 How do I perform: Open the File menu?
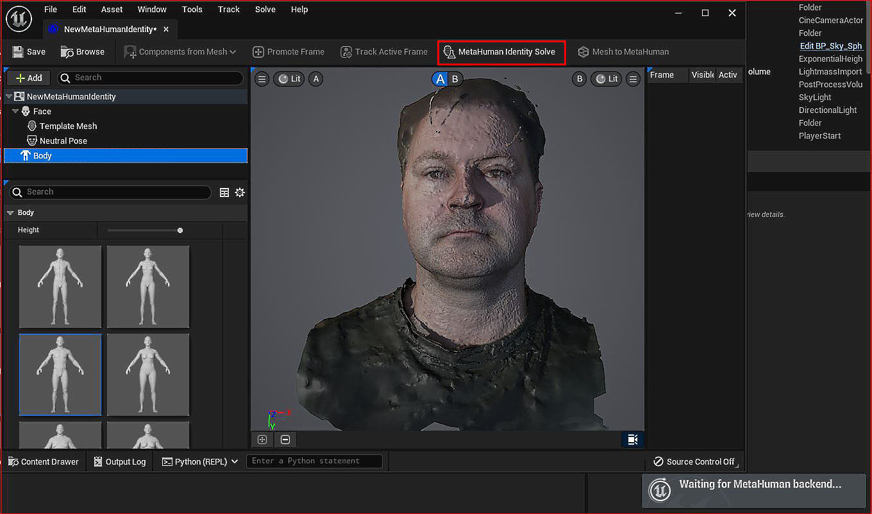coord(51,10)
